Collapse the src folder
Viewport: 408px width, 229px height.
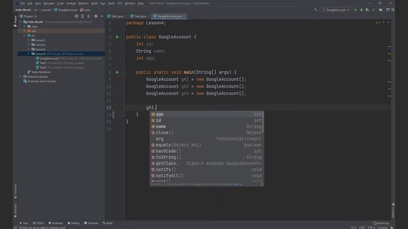click(25, 36)
